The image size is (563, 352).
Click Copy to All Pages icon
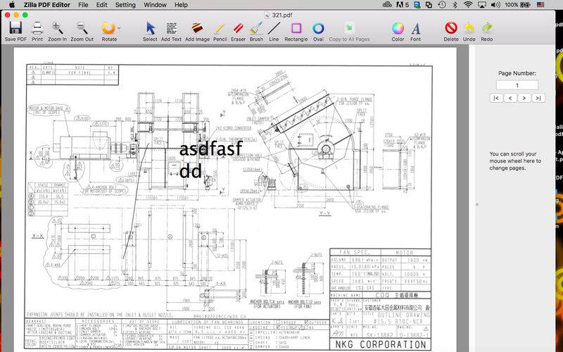pos(349,28)
